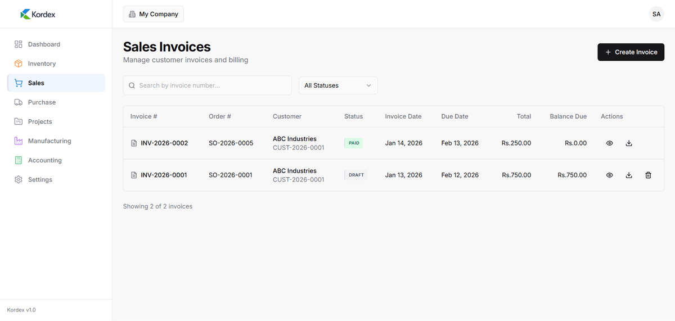Click the Purchase truck icon
Viewport: 675px width, 321px height.
19,102
